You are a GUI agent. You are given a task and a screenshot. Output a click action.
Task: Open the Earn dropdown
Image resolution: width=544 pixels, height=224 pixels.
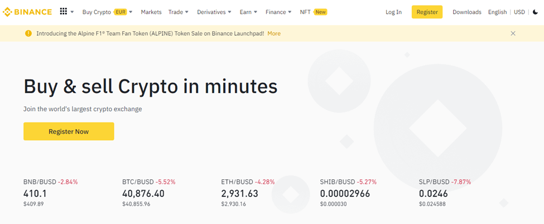[x=248, y=12]
